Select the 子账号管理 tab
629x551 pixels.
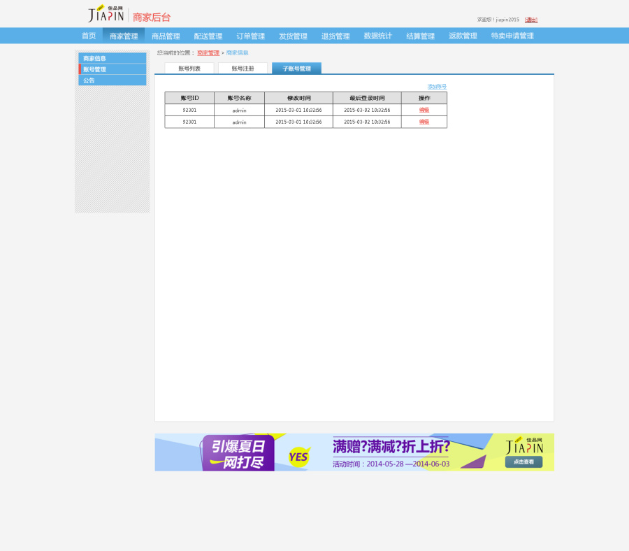pyautogui.click(x=296, y=69)
